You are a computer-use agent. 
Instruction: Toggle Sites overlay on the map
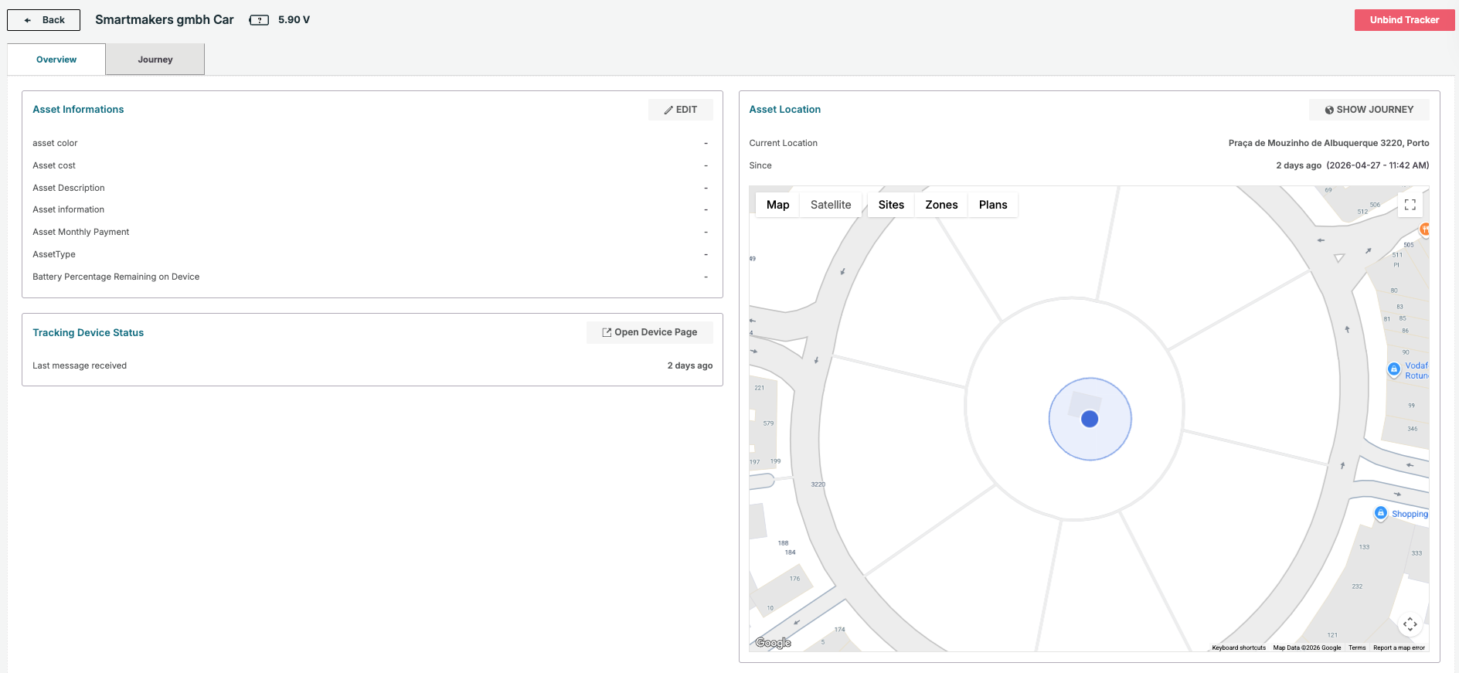(x=891, y=205)
